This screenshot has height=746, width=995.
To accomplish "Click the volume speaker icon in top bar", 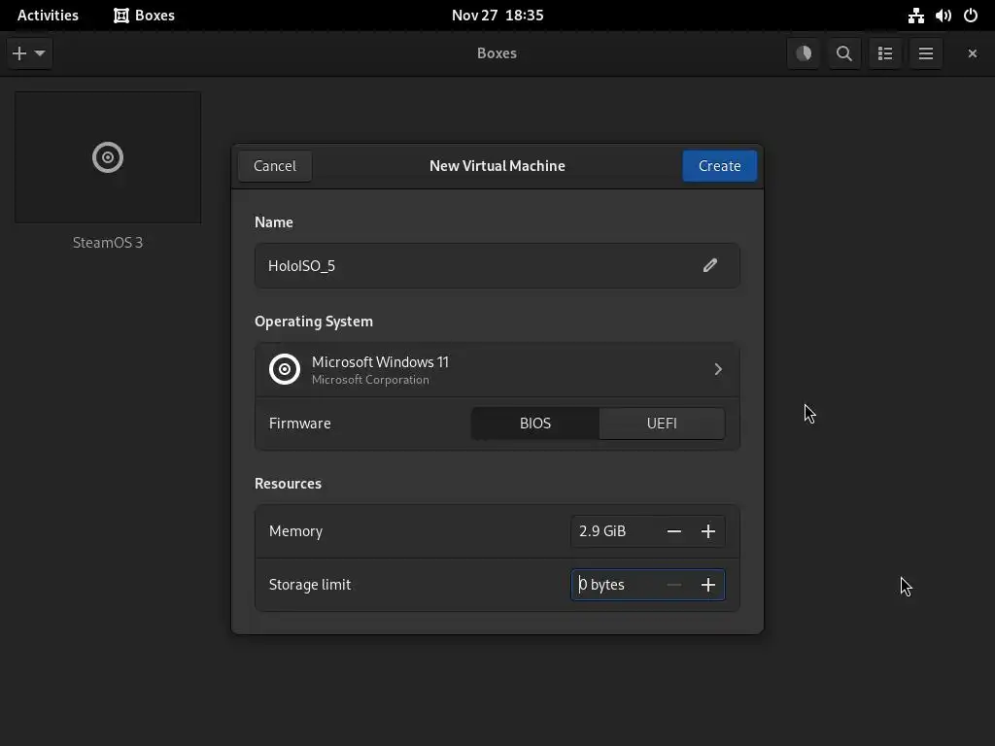I will [943, 16].
